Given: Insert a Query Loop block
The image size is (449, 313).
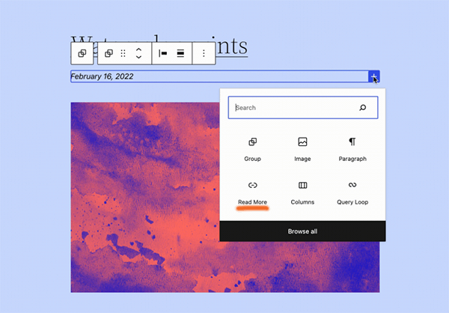Looking at the screenshot, I should (x=352, y=193).
